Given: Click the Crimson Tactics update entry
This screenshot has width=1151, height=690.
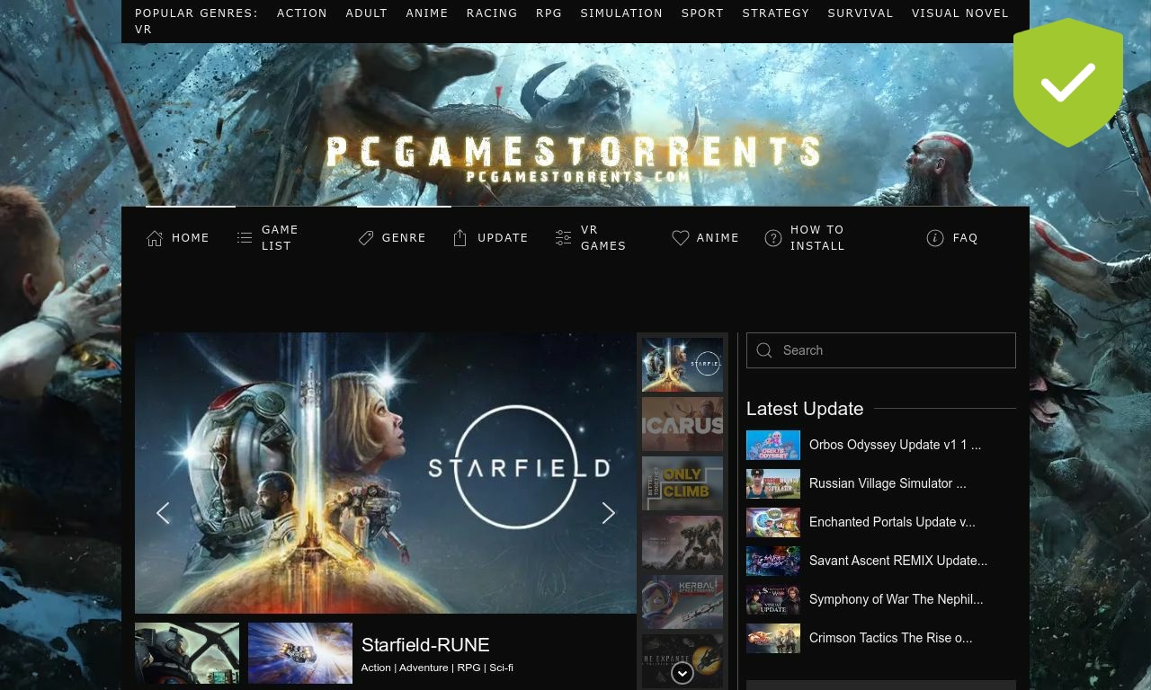Looking at the screenshot, I should point(890,638).
